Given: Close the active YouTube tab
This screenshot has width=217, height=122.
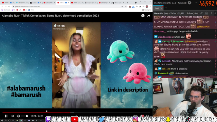Looking at the screenshot, I should pos(68,3).
